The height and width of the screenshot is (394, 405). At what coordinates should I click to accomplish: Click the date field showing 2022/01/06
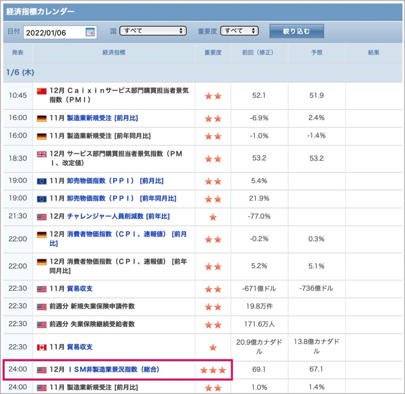click(60, 32)
